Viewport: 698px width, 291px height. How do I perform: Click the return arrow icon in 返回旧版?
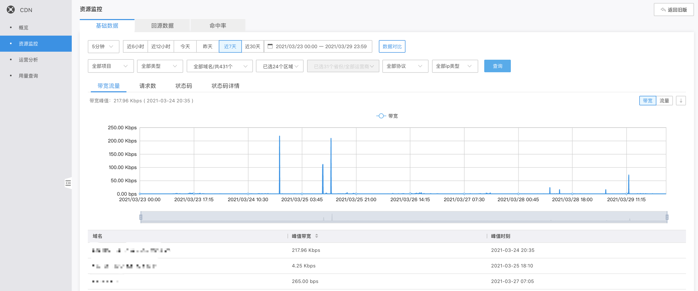coord(663,10)
